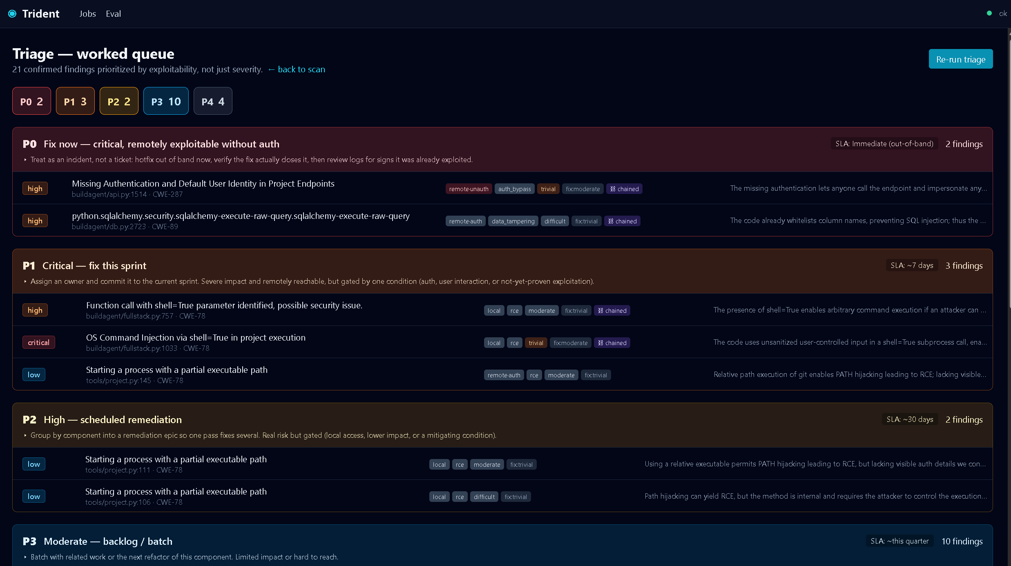Click the SLA: ~this quarter badge
The height and width of the screenshot is (566, 1011).
(899, 541)
